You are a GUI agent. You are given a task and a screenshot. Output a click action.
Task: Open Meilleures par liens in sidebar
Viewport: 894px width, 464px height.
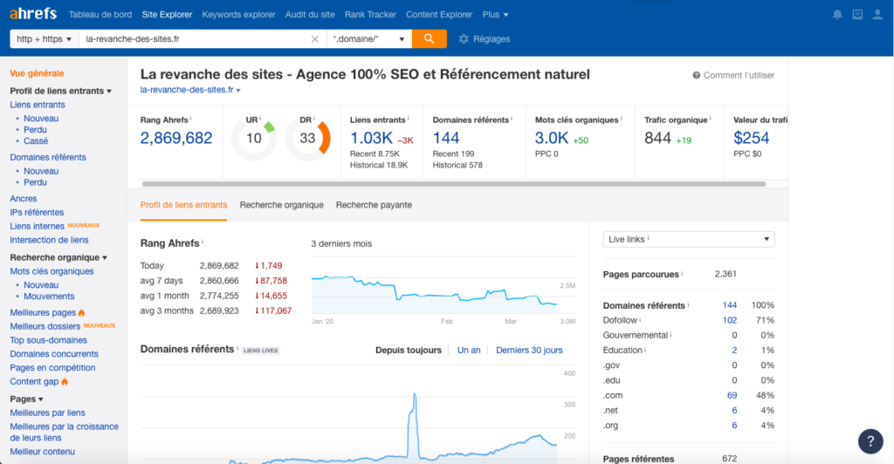click(x=47, y=413)
